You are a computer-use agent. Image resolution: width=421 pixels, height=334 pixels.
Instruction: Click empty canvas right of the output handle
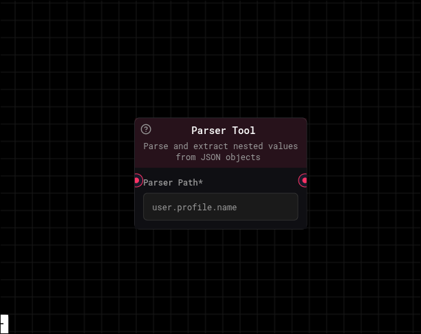coord(365,181)
